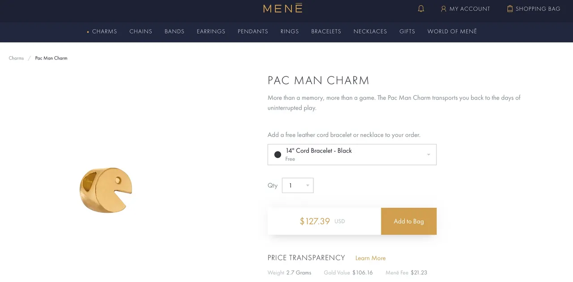Screen dimensions: 573x282
Task: Click the notification bell icon
Action: [x=421, y=8]
